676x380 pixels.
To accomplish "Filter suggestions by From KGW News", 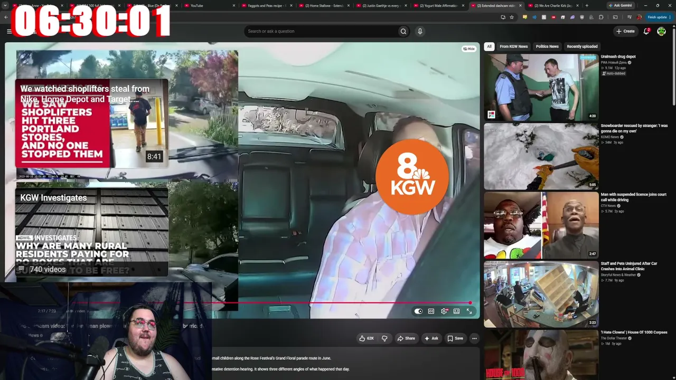I will tap(514, 46).
